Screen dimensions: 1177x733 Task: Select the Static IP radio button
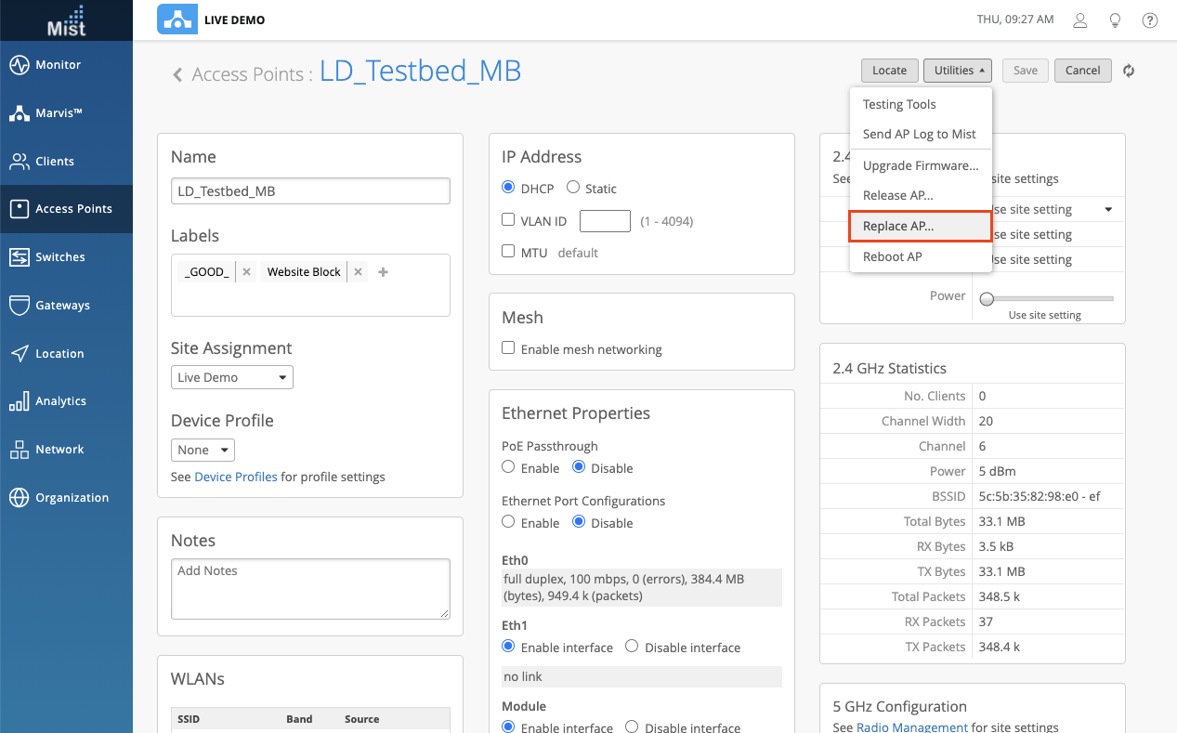(x=573, y=189)
